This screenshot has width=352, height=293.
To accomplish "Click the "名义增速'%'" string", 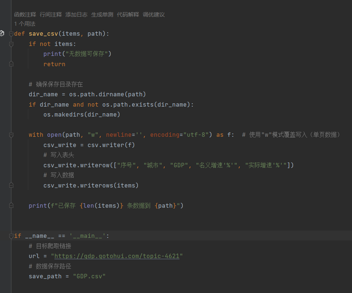I will 216,165.
